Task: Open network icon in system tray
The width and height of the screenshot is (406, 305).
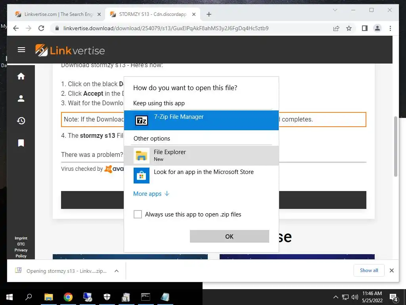Action: point(345,297)
